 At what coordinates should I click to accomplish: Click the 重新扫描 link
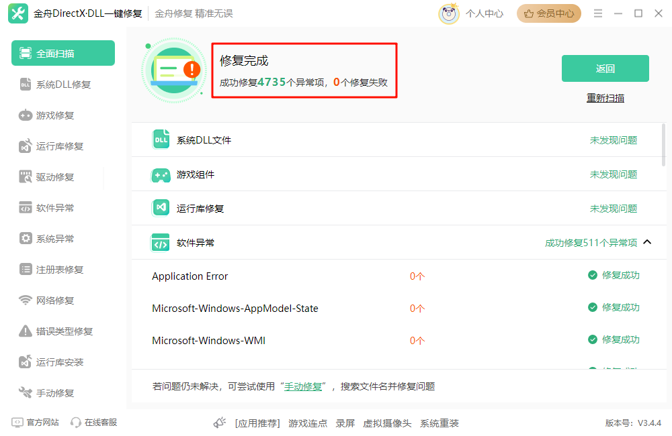605,97
